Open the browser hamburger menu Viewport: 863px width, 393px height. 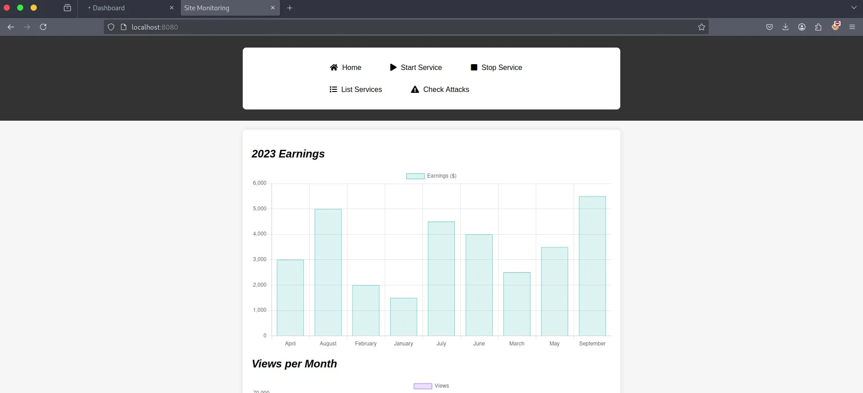coord(852,27)
